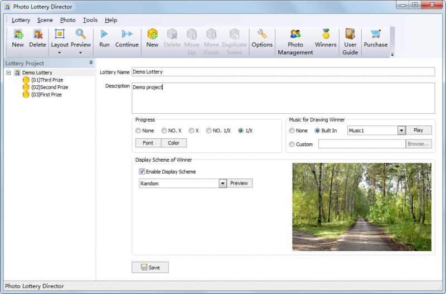The width and height of the screenshot is (446, 294).
Task: Collapse the Demo Lottery tree node
Action: click(x=8, y=73)
